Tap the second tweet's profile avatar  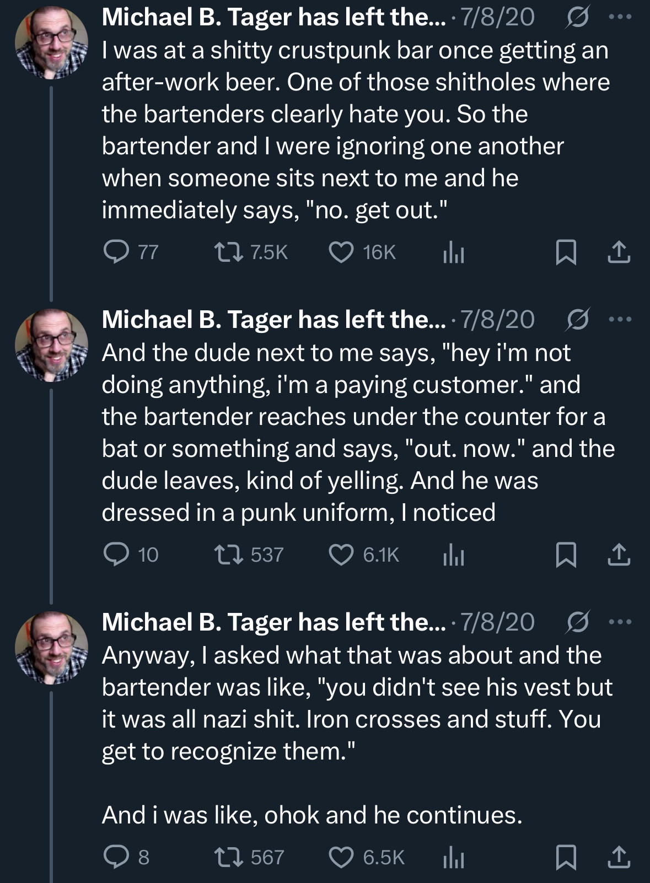coord(51,345)
